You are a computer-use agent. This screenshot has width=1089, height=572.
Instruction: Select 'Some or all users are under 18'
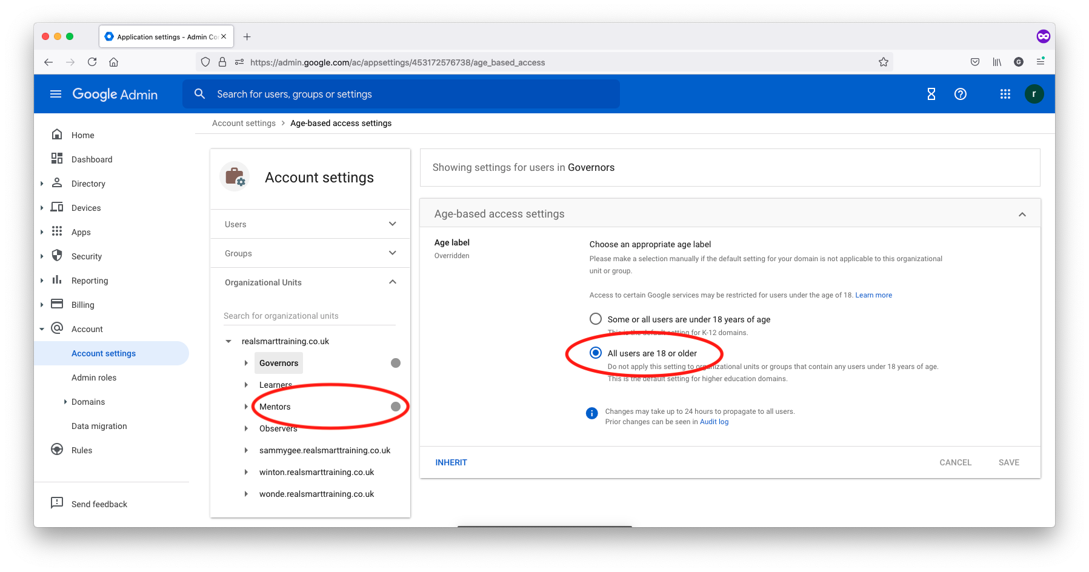(x=596, y=319)
